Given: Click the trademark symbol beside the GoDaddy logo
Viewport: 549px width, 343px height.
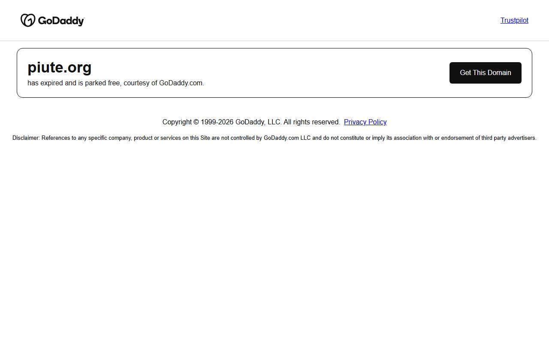Looking at the screenshot, I should pyautogui.click(x=84, y=18).
